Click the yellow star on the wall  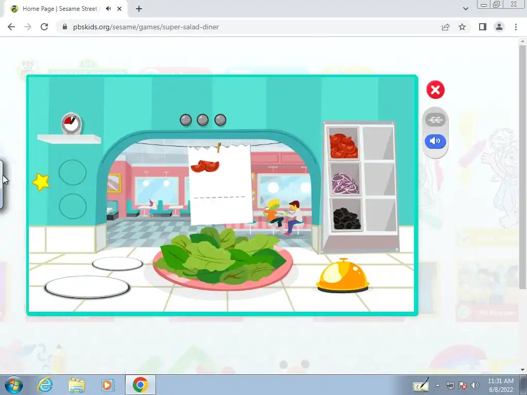pos(41,182)
